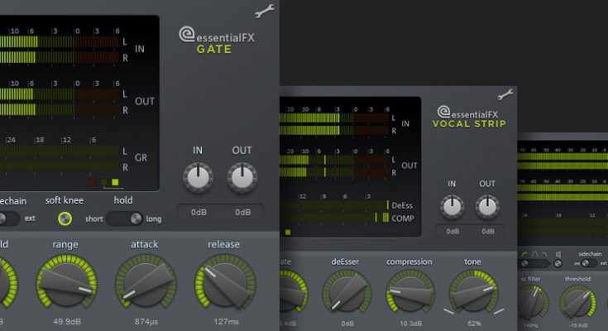Click the Vocal Strip wrench settings icon

[505, 94]
